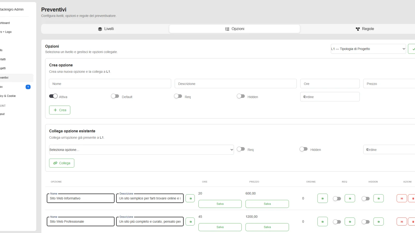This screenshot has height=233, width=415.
Task: Expand the Seleziona opzione dropdown
Action: (141, 150)
